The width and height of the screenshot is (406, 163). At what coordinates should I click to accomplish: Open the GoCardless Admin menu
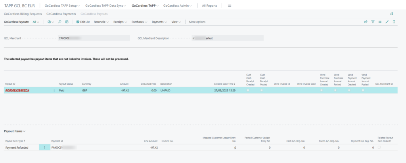click(178, 6)
